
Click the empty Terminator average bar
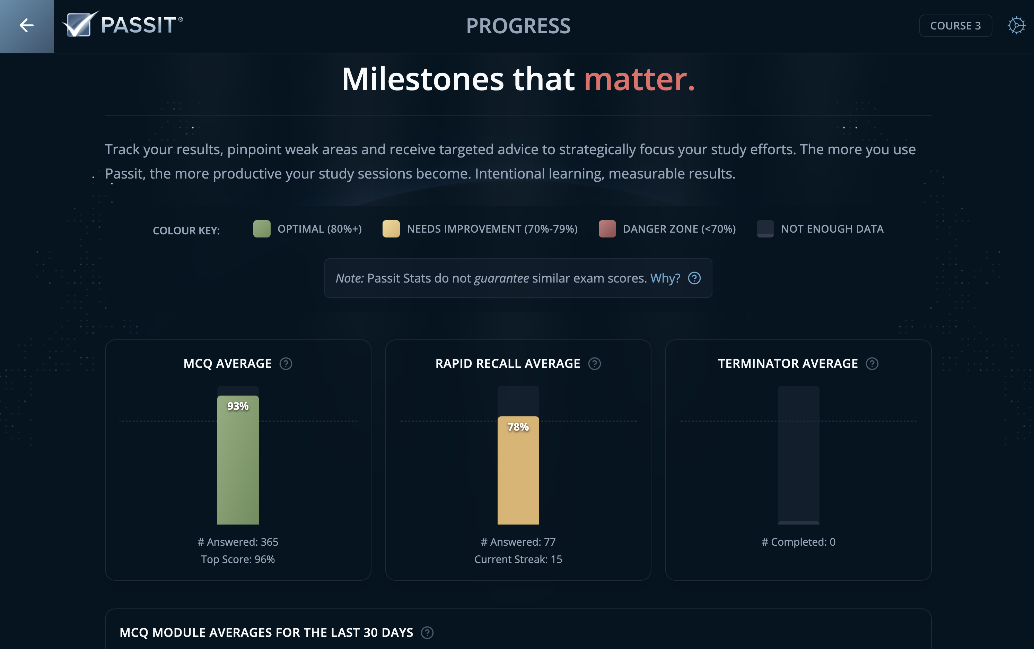pos(798,455)
